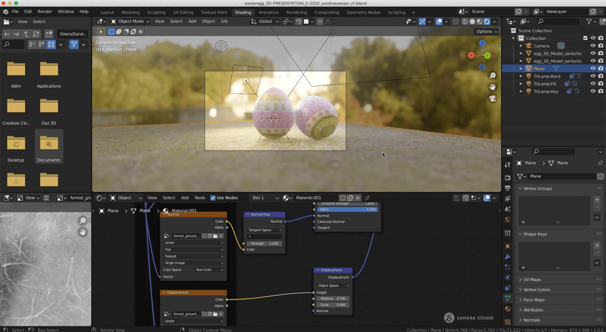Go to parent directory in file browser

point(26,34)
